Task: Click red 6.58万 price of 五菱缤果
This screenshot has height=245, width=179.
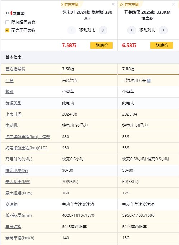Action: click(x=129, y=45)
